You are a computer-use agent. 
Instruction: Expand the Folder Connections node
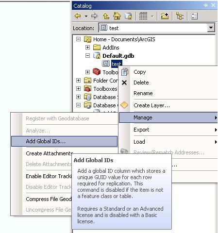click(78, 81)
